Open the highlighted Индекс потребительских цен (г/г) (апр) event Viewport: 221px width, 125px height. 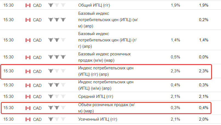[106, 71]
